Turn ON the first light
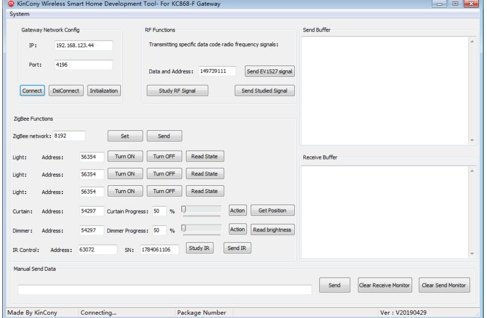This screenshot has height=318, width=487. (125, 156)
